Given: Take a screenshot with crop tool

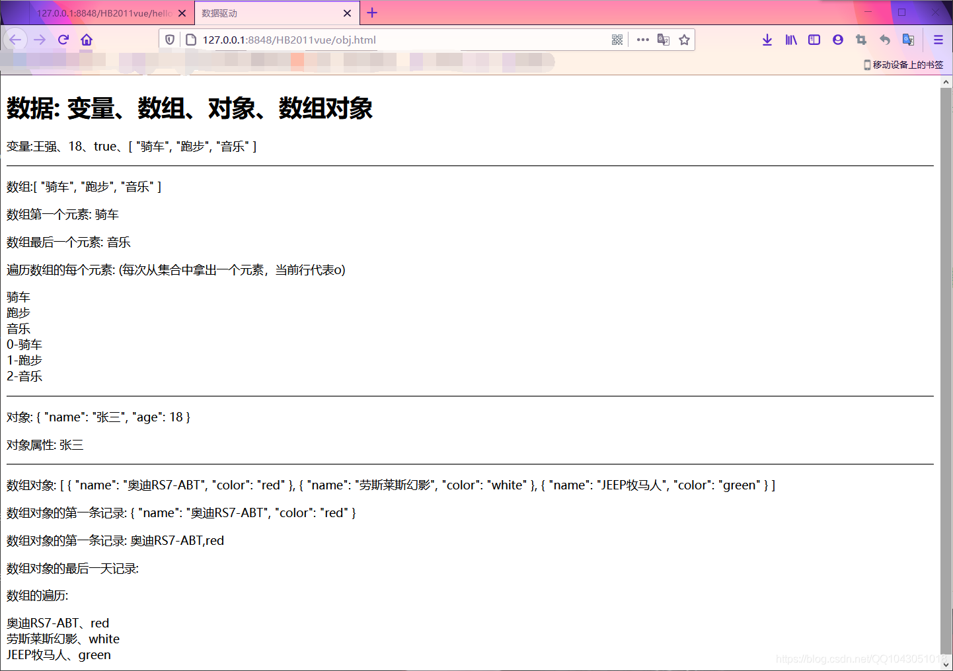Looking at the screenshot, I should 860,40.
